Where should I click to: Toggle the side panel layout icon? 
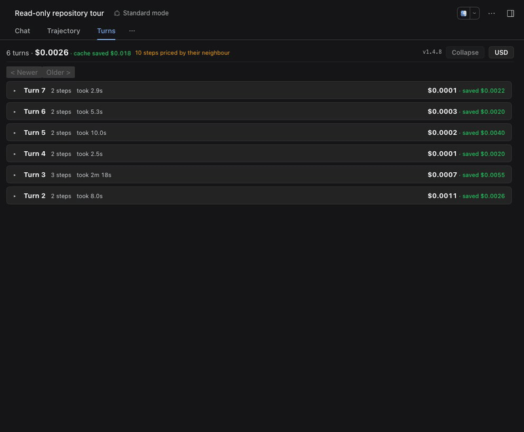click(510, 13)
